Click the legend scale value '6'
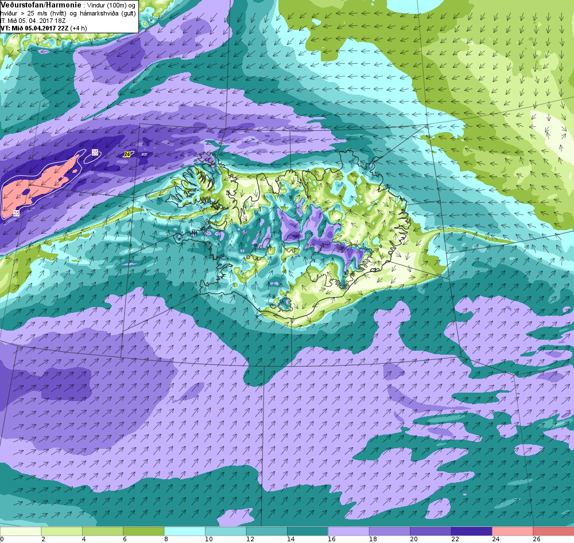This screenshot has width=574, height=543. (x=125, y=539)
